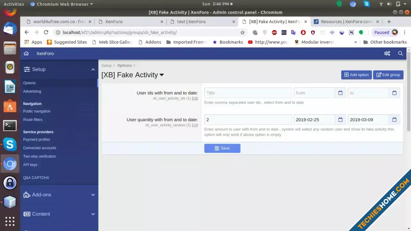411x231 pixels.
Task: Open Thunderbird from the dock
Action: 10,29
